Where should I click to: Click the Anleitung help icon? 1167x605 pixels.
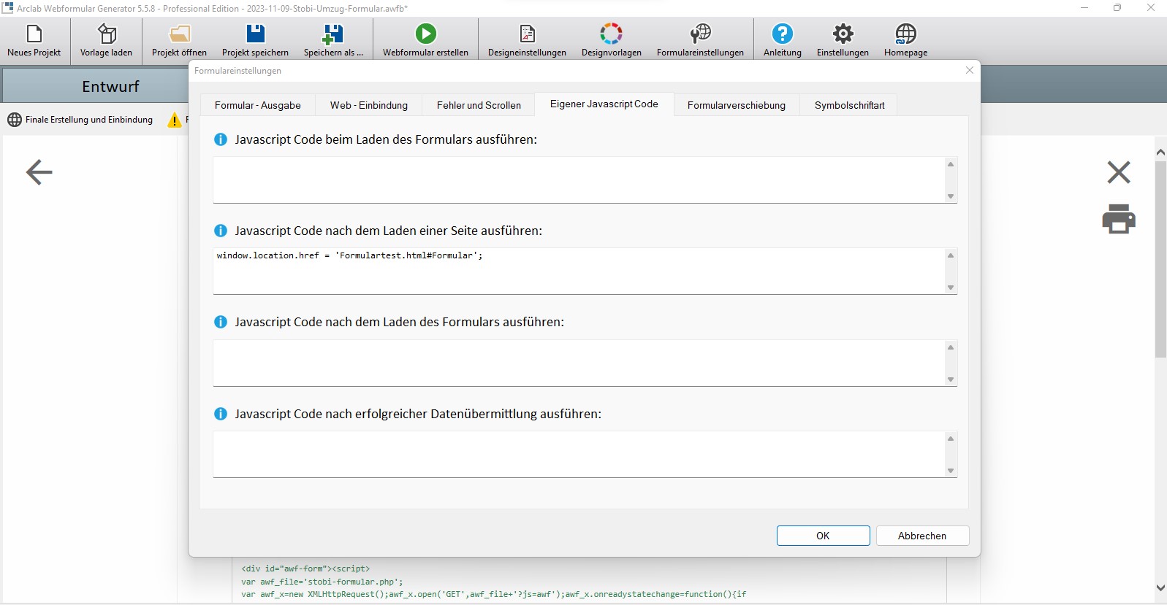click(782, 34)
